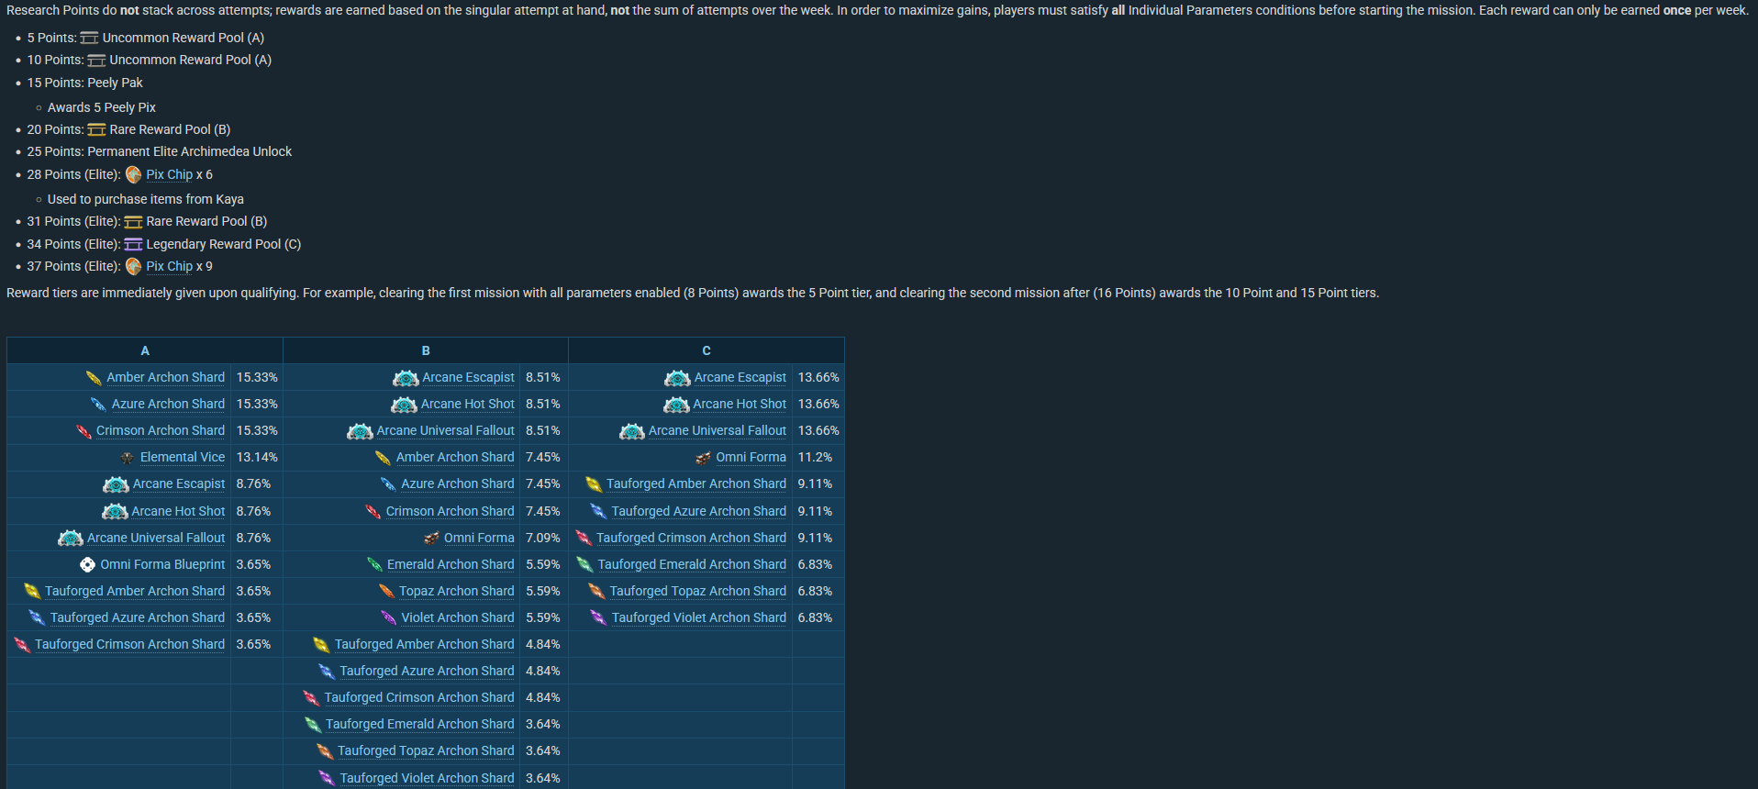
Task: Click the Tauforged Crimson shard icon in column C
Action: point(584,539)
